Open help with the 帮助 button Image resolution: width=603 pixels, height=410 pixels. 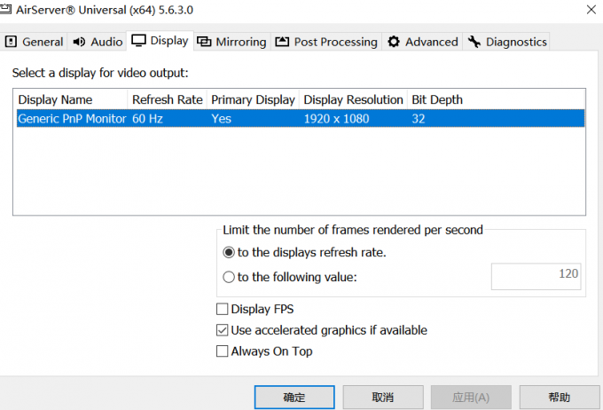tap(560, 398)
